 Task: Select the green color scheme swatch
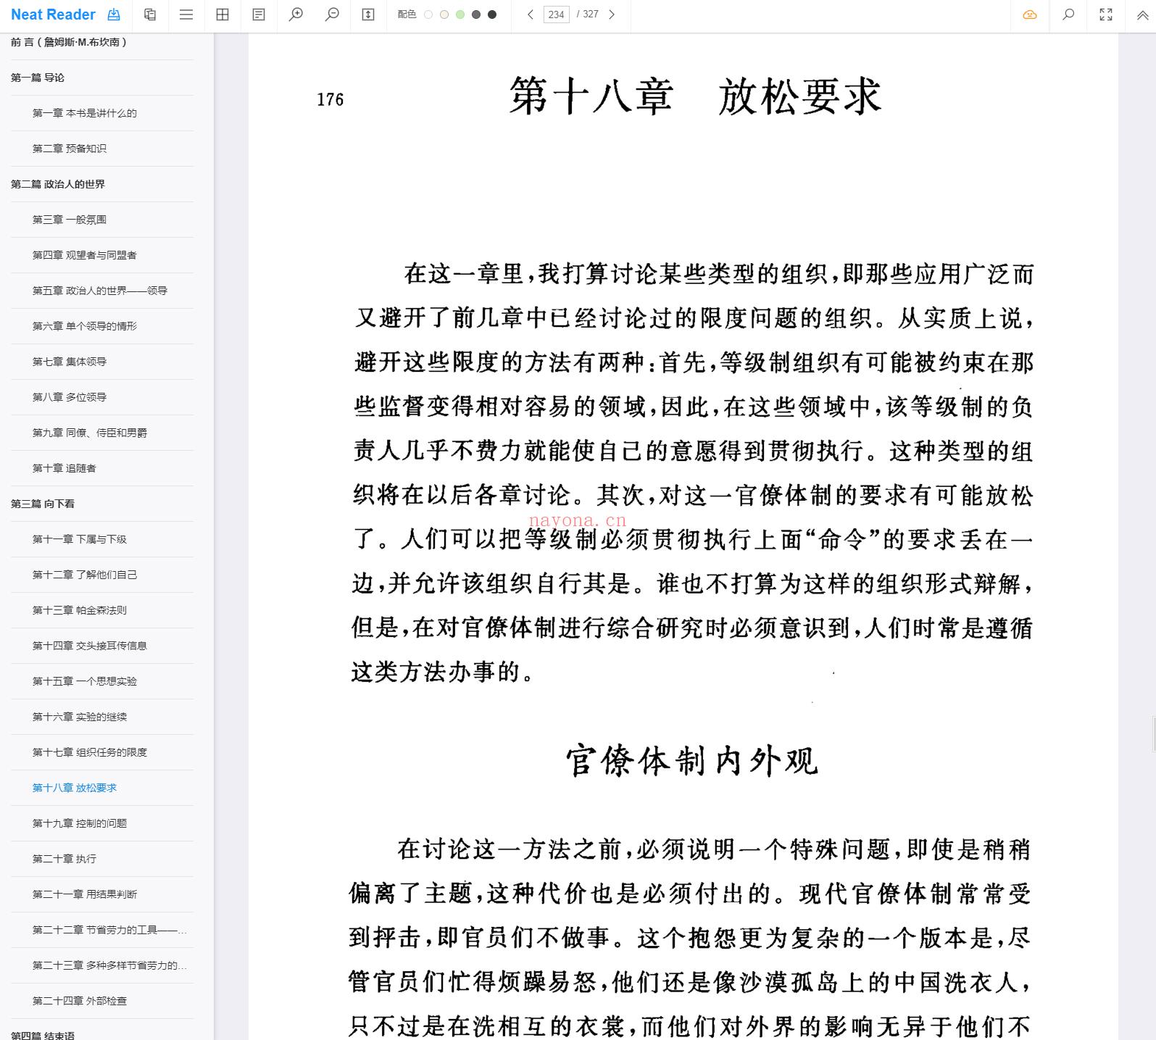[460, 14]
